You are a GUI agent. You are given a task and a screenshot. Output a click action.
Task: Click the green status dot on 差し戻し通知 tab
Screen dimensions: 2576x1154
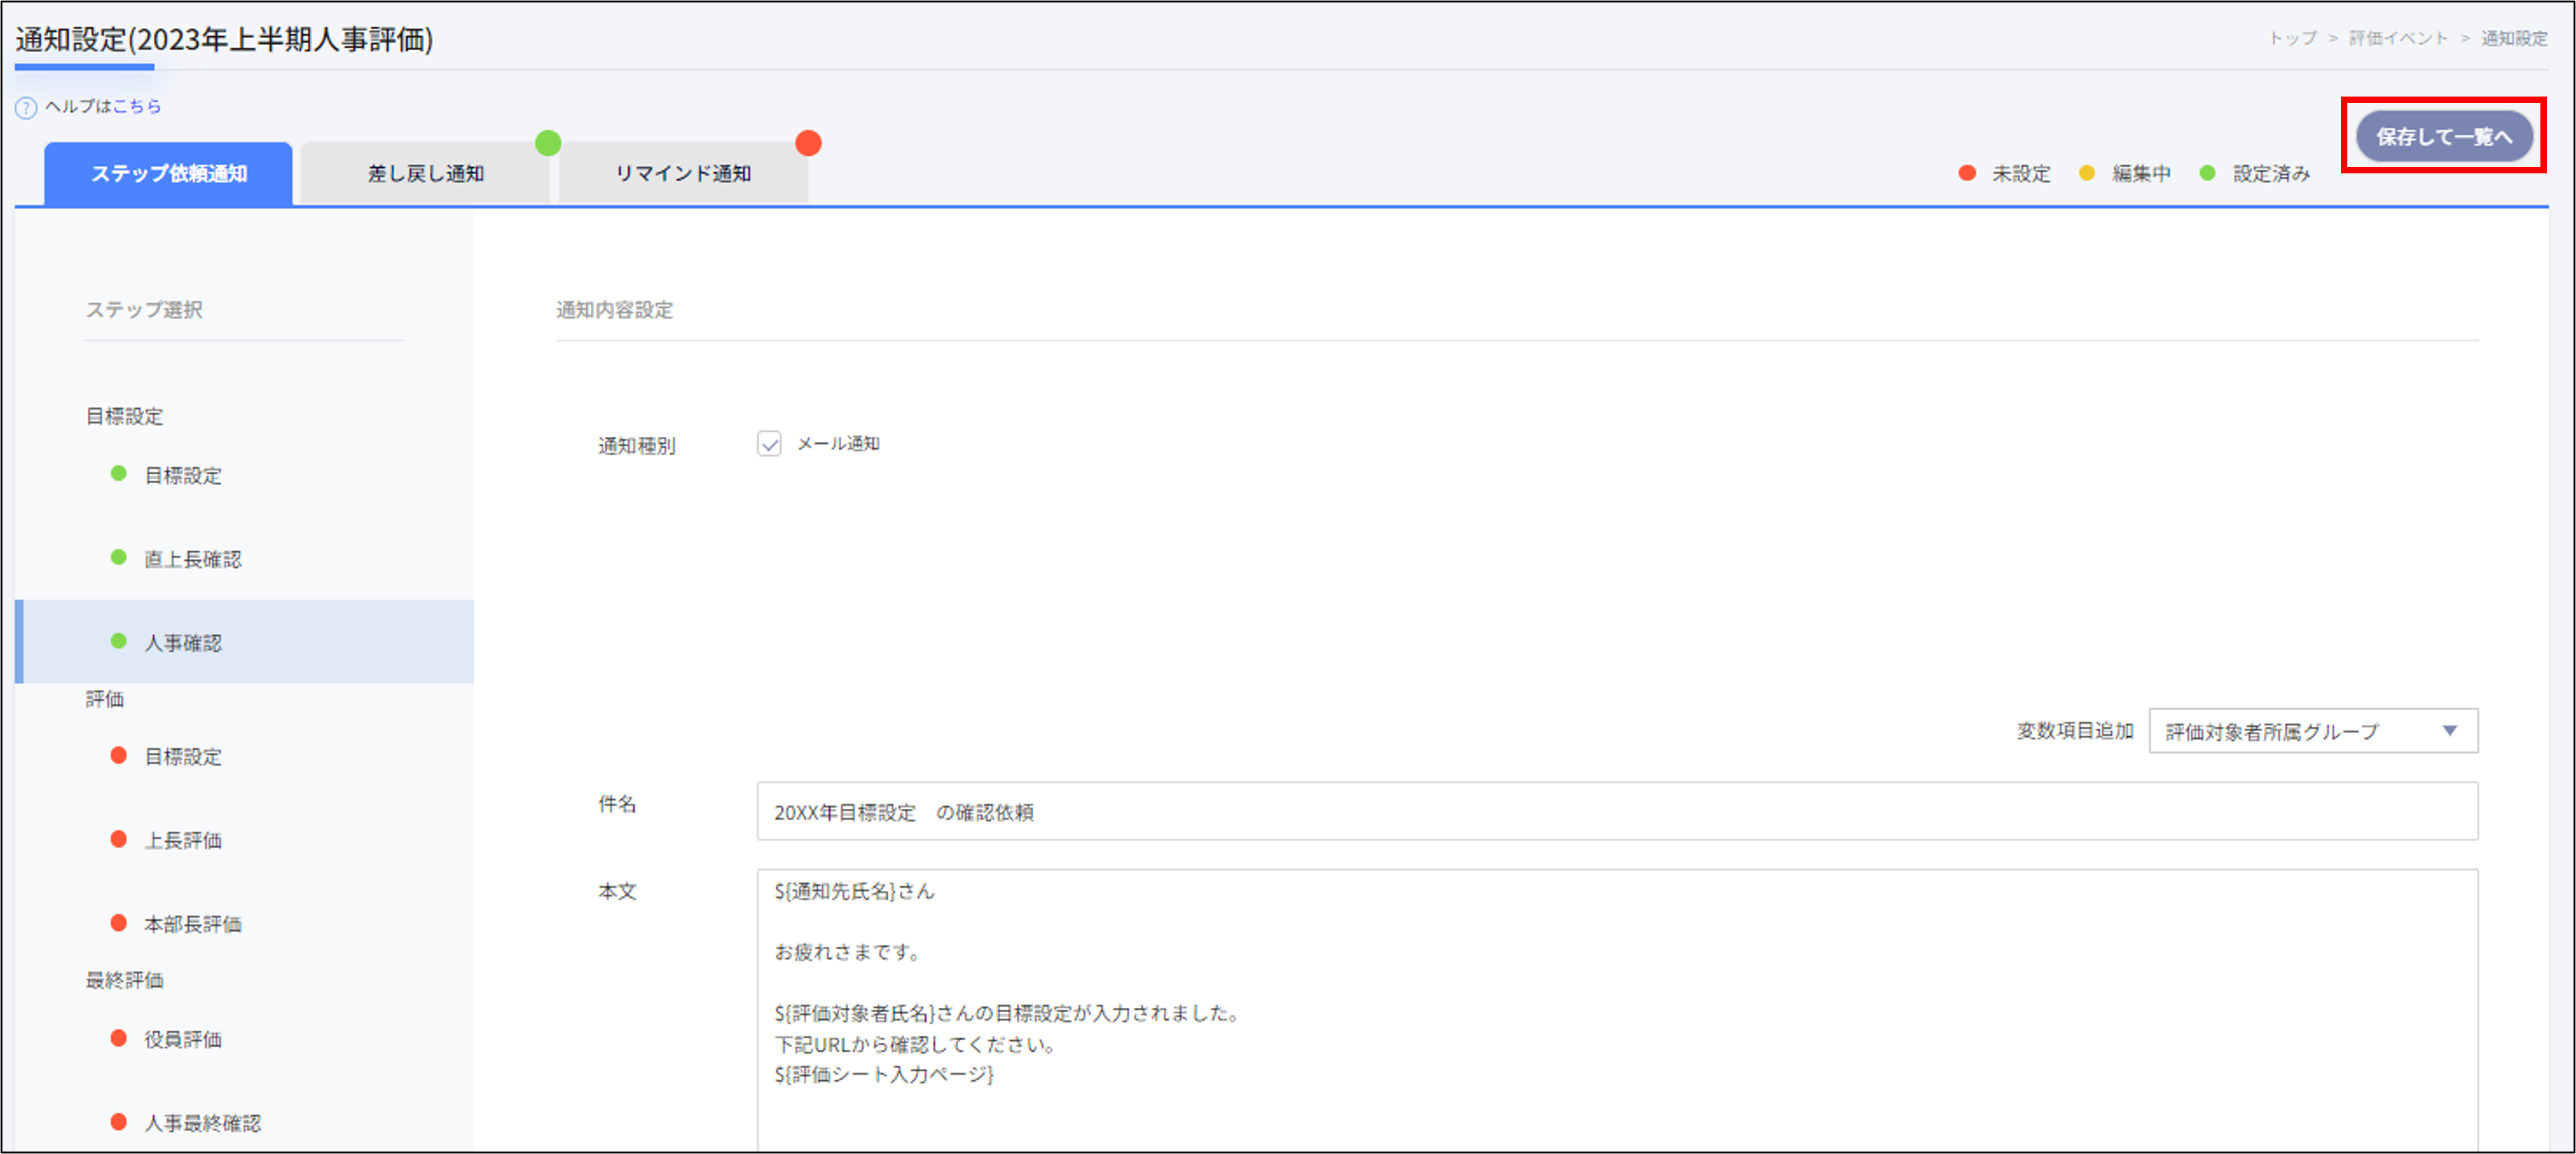[548, 143]
